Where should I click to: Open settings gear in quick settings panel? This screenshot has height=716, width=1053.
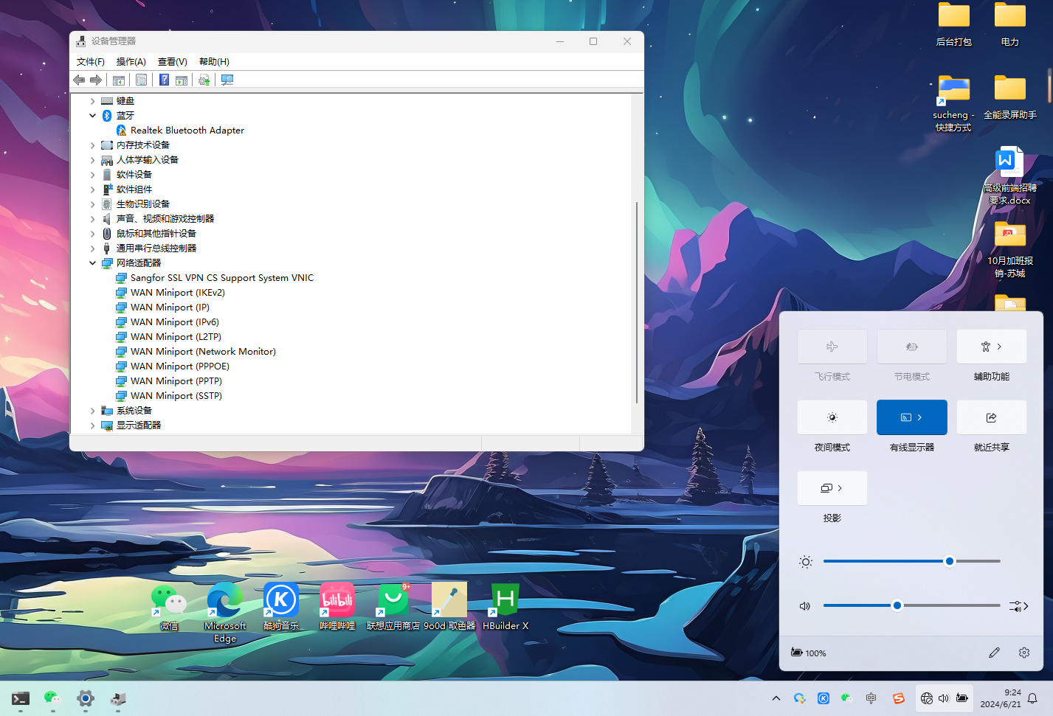coord(1024,653)
